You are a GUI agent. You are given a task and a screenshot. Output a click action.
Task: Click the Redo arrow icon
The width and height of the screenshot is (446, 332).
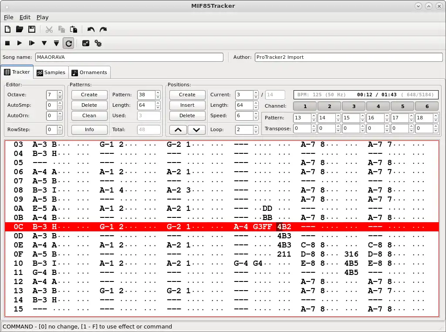[103, 30]
